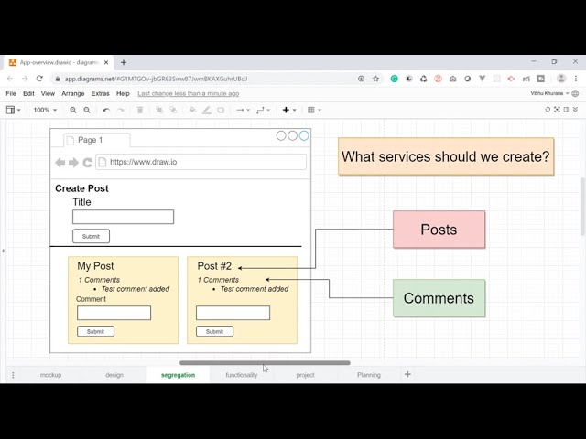
Task: Select the segregation page tab
Action: pyautogui.click(x=179, y=375)
